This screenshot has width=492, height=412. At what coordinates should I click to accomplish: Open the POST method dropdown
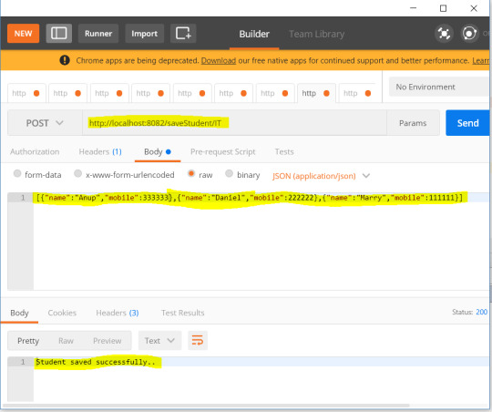click(45, 123)
